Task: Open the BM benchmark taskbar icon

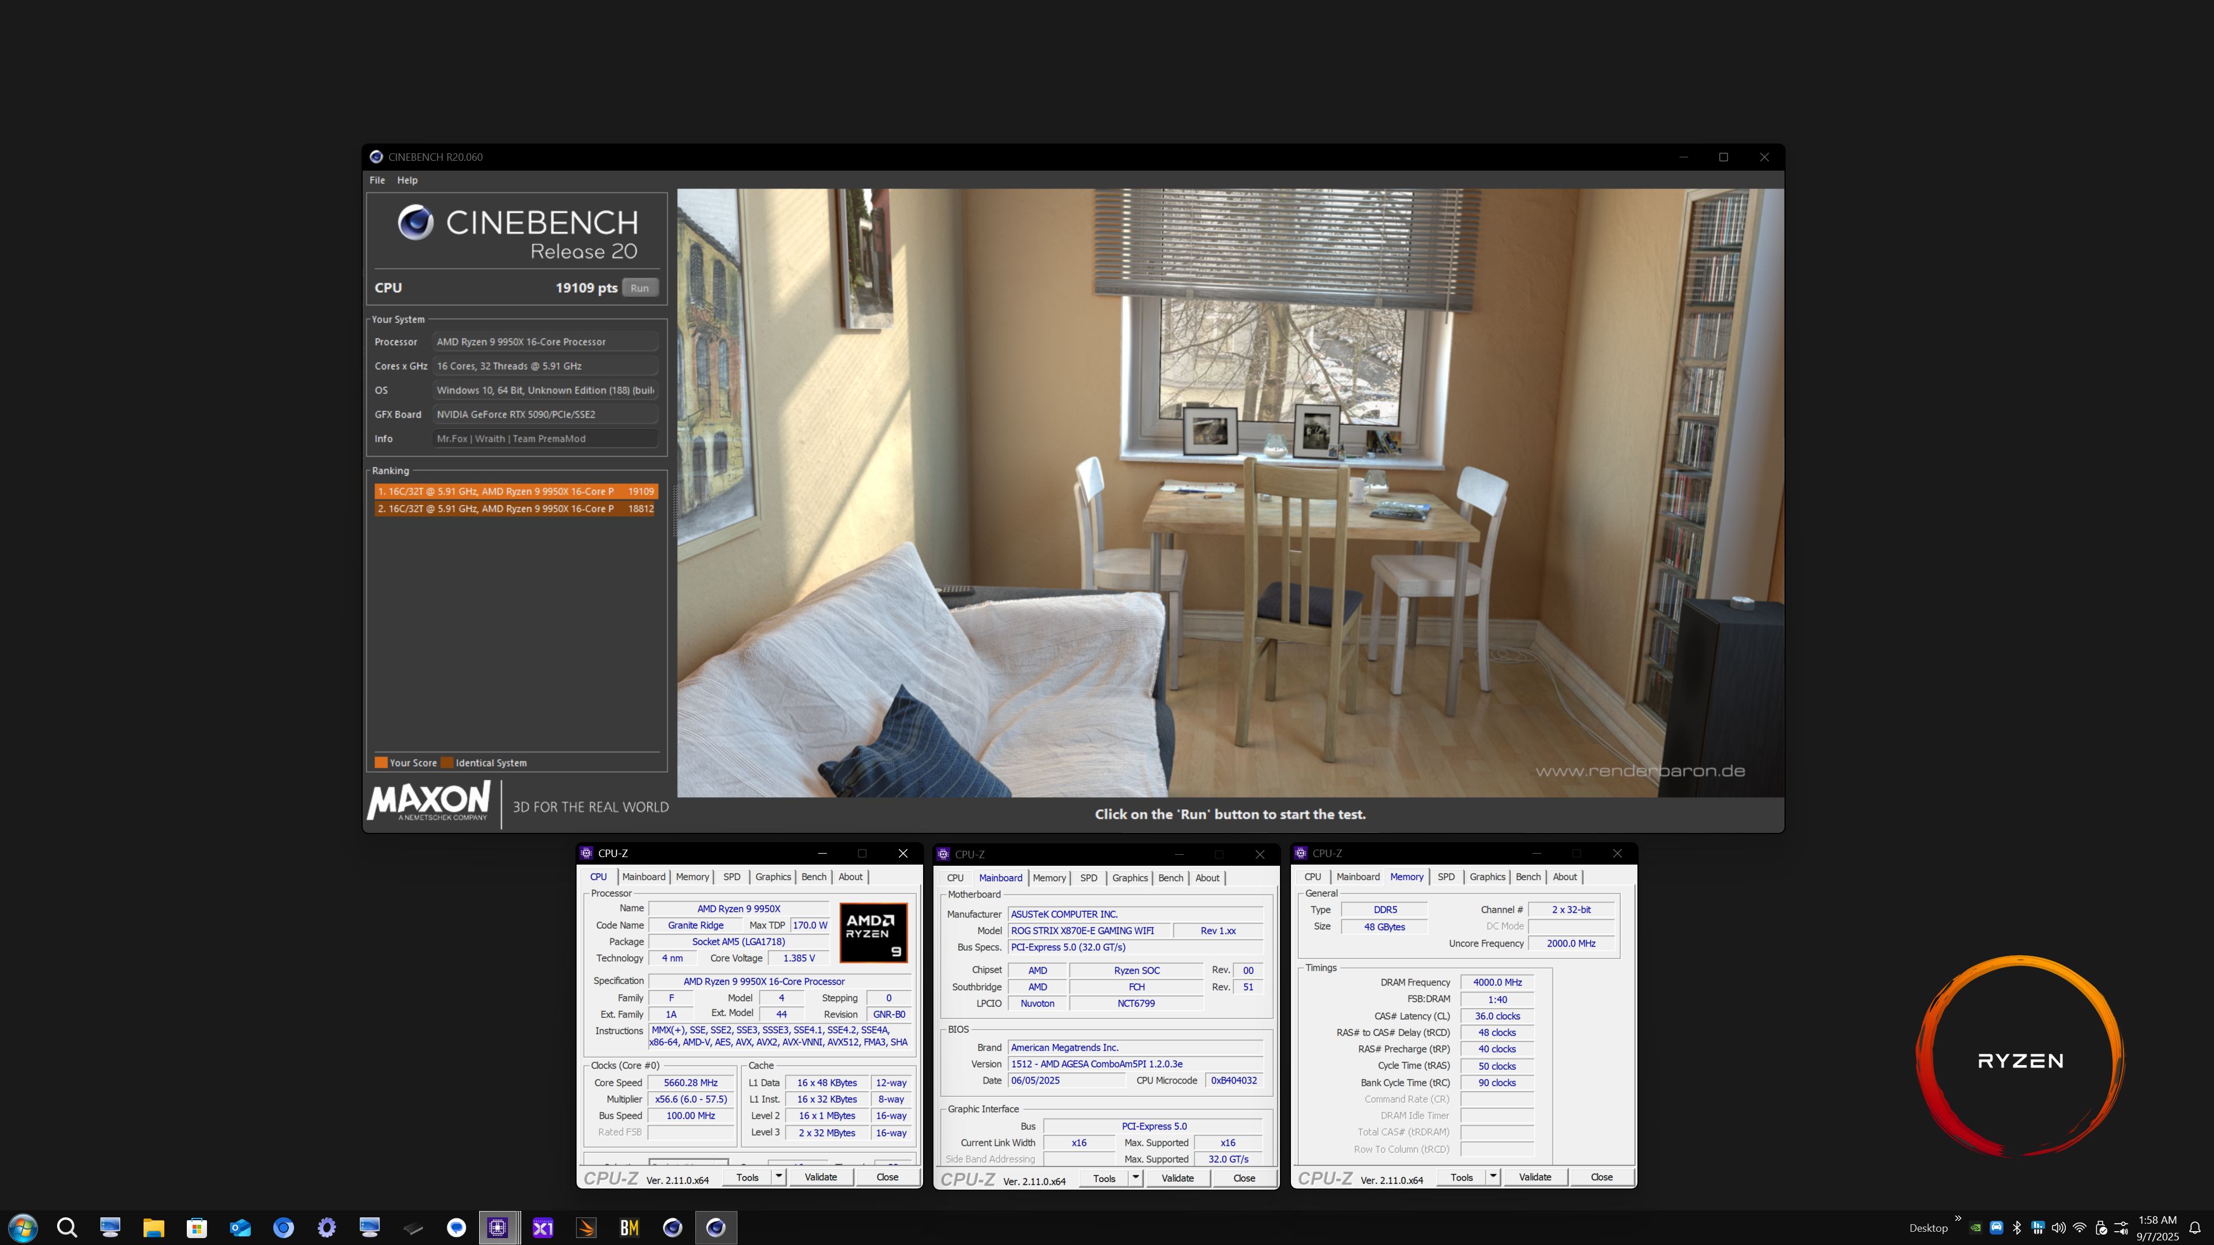Action: [x=629, y=1227]
